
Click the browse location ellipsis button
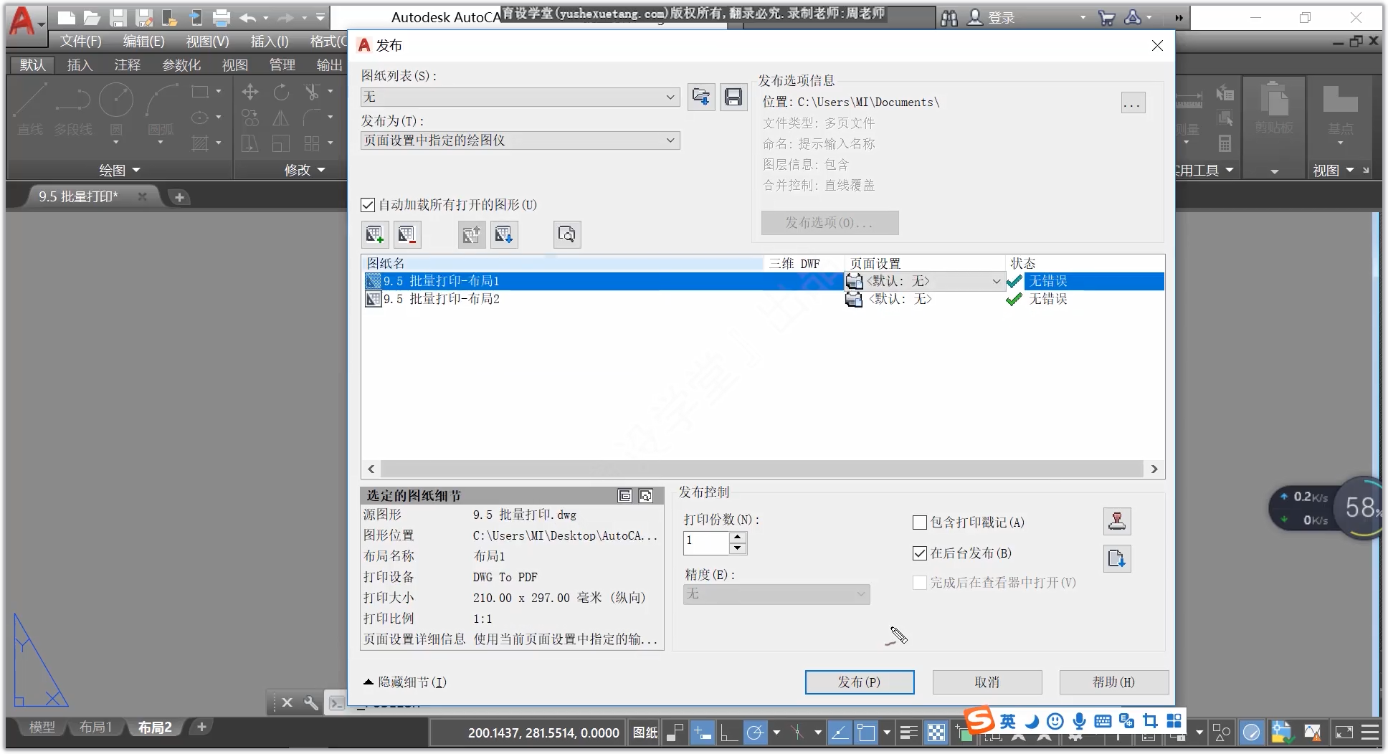point(1133,103)
